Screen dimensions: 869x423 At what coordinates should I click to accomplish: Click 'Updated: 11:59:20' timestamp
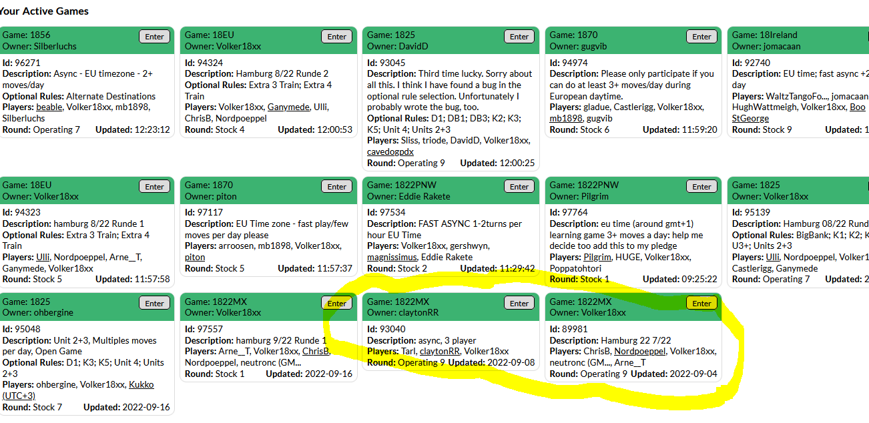(680, 130)
